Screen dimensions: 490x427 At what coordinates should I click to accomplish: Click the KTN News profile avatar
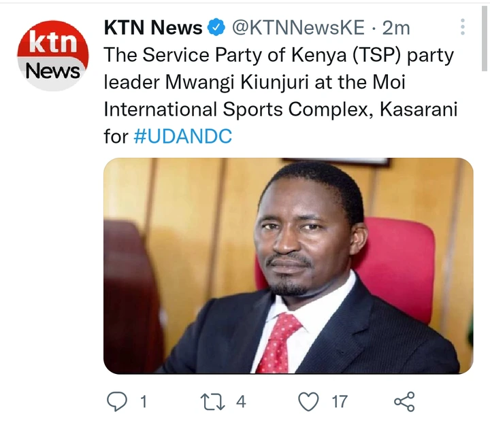(53, 56)
